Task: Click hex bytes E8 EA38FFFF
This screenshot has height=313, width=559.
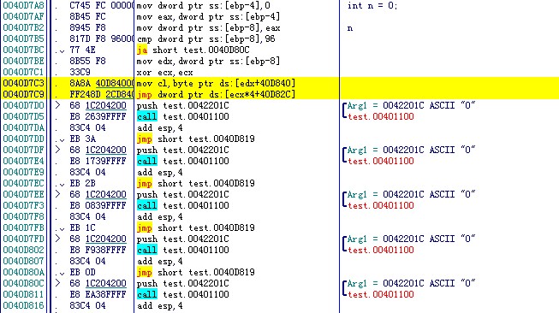Action: (98, 294)
